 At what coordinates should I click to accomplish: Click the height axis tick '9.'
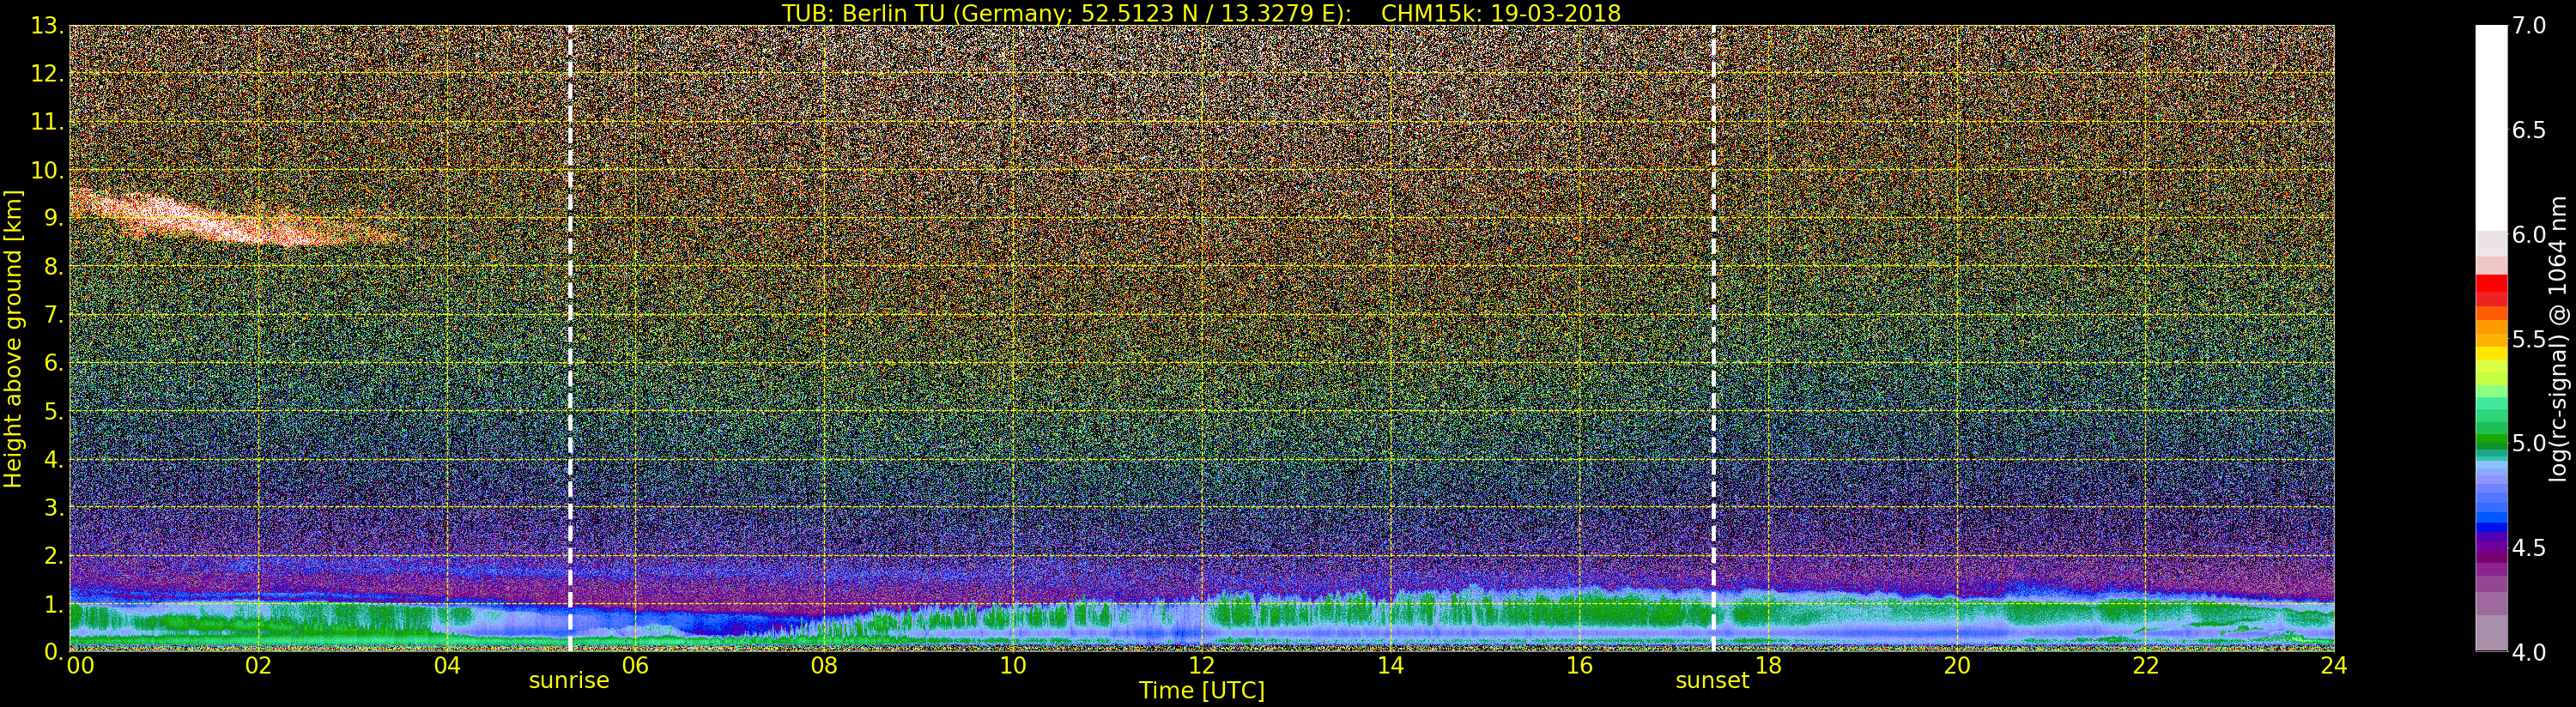click(53, 218)
